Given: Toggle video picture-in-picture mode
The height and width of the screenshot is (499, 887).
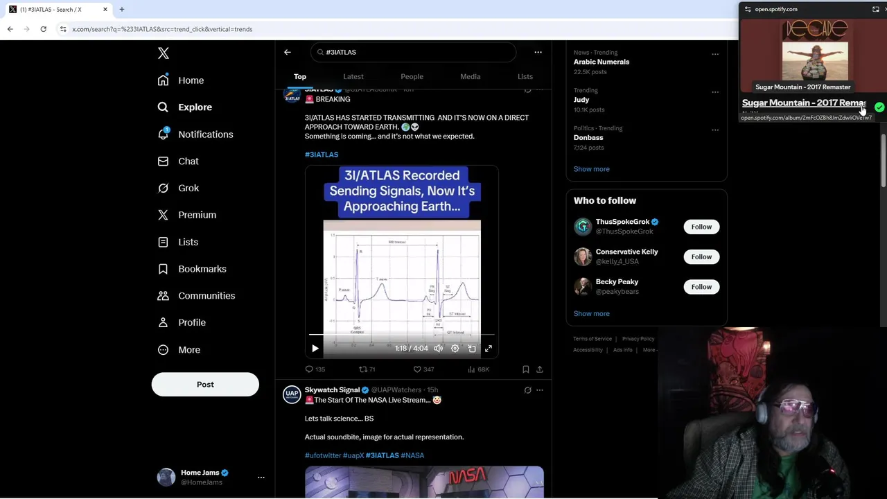Looking at the screenshot, I should tap(472, 349).
